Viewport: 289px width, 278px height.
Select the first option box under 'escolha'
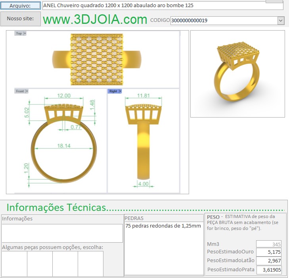pos(14,264)
